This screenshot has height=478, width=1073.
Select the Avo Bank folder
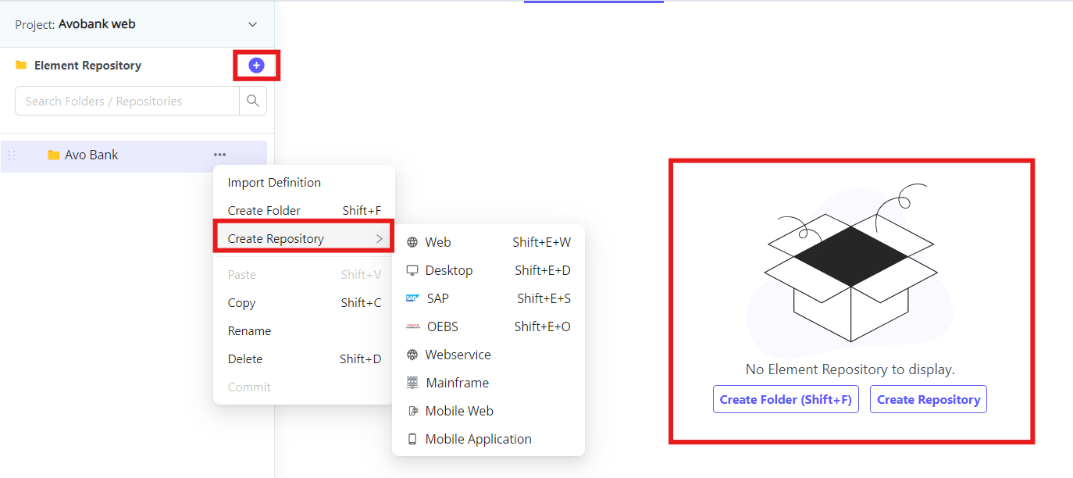(91, 155)
